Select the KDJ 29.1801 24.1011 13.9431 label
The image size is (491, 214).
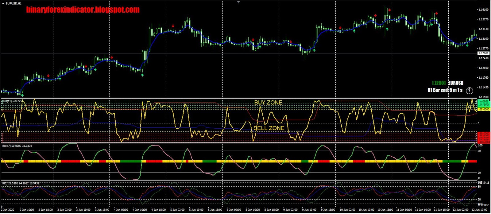click(21, 183)
